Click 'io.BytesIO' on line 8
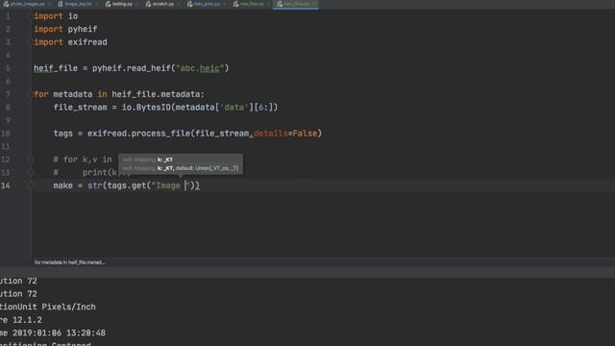Image resolution: width=615 pixels, height=346 pixels. [146, 107]
